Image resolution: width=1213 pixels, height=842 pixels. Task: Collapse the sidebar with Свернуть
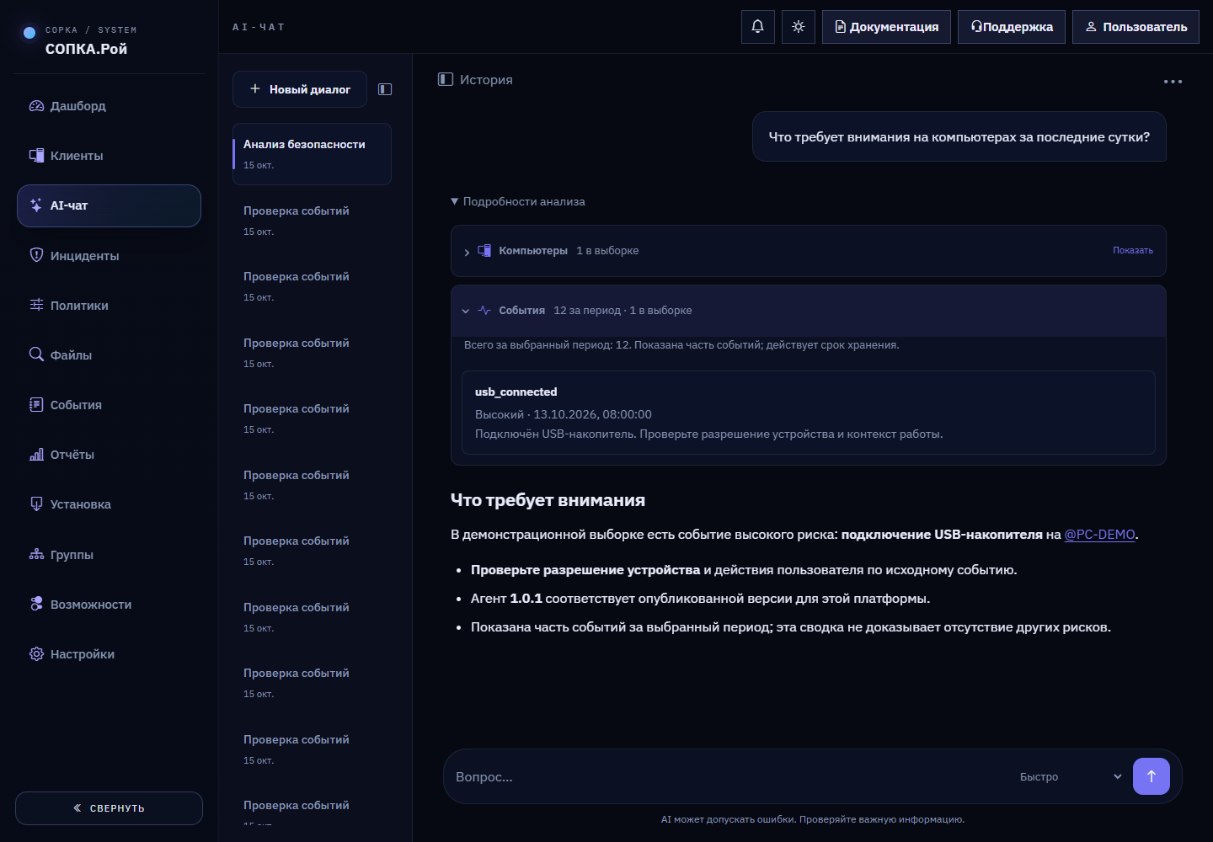109,808
